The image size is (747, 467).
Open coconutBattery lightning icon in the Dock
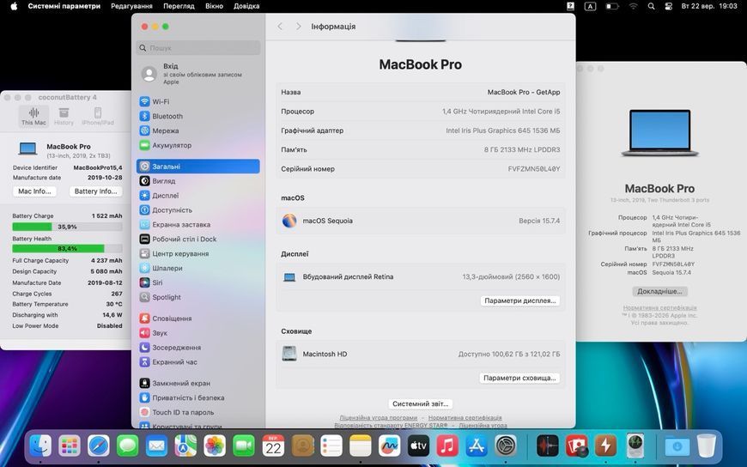[606, 446]
